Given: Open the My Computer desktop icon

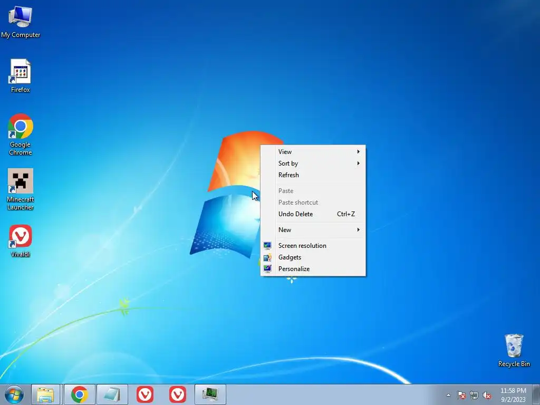Looking at the screenshot, I should click(x=21, y=21).
